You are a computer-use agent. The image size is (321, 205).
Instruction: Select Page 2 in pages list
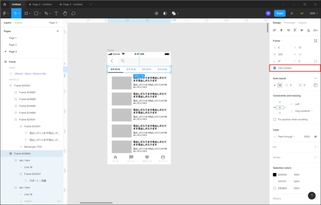tap(13, 45)
